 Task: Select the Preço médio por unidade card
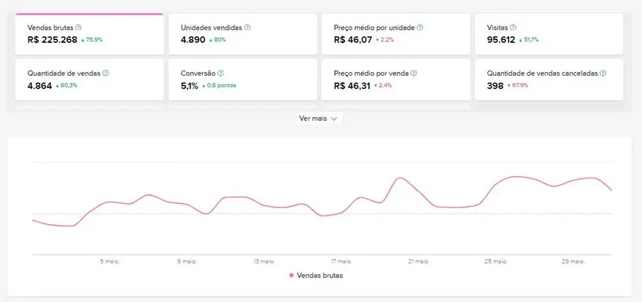point(395,34)
